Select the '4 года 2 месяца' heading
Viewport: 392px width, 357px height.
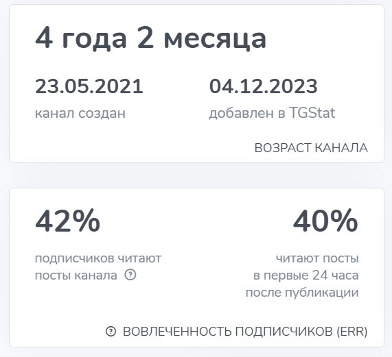150,38
